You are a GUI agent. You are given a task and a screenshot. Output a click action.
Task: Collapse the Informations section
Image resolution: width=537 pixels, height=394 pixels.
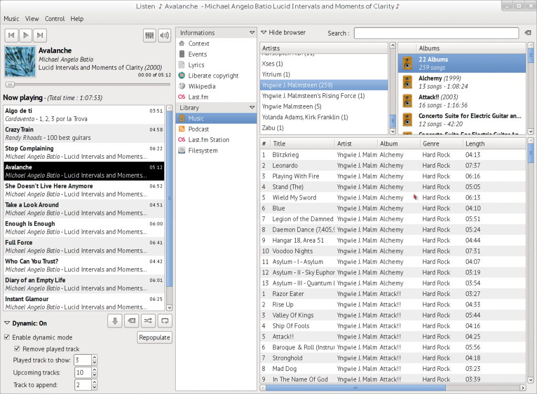pos(252,32)
